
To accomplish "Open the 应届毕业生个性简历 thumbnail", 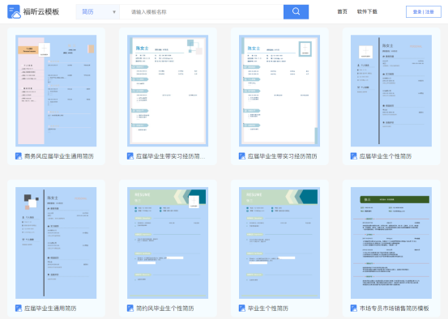I will (x=391, y=91).
